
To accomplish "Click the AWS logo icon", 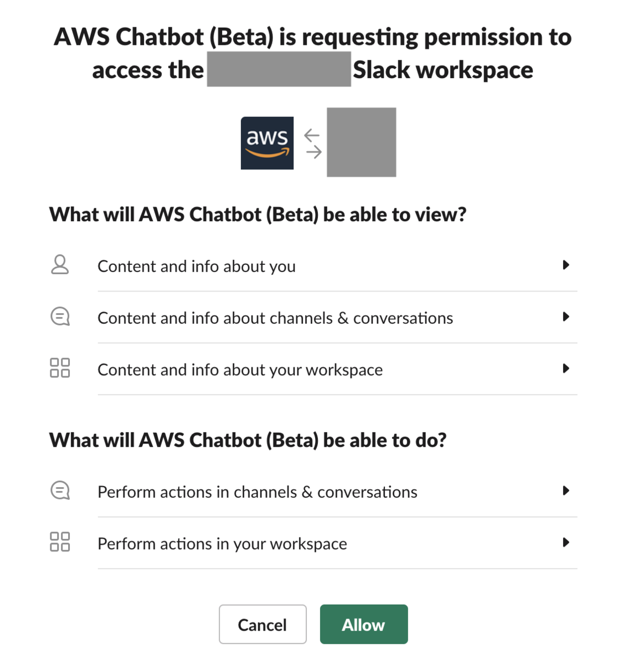I will pos(267,142).
